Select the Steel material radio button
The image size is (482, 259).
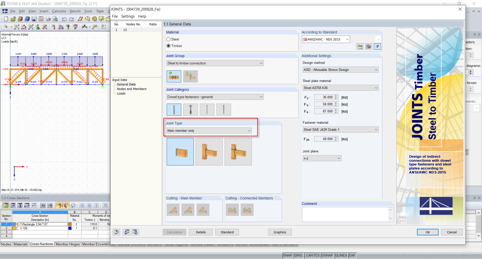[168, 39]
